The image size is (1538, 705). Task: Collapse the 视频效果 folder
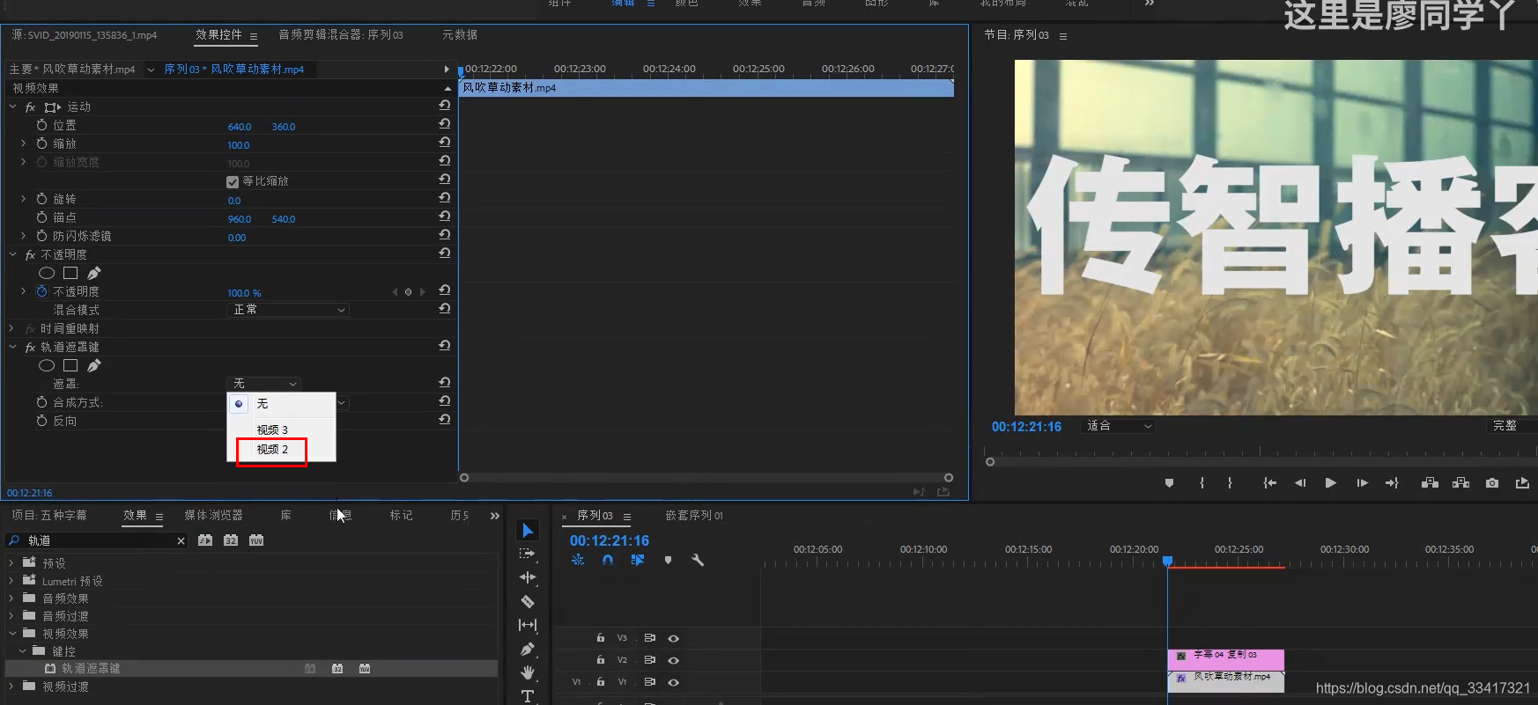click(11, 633)
